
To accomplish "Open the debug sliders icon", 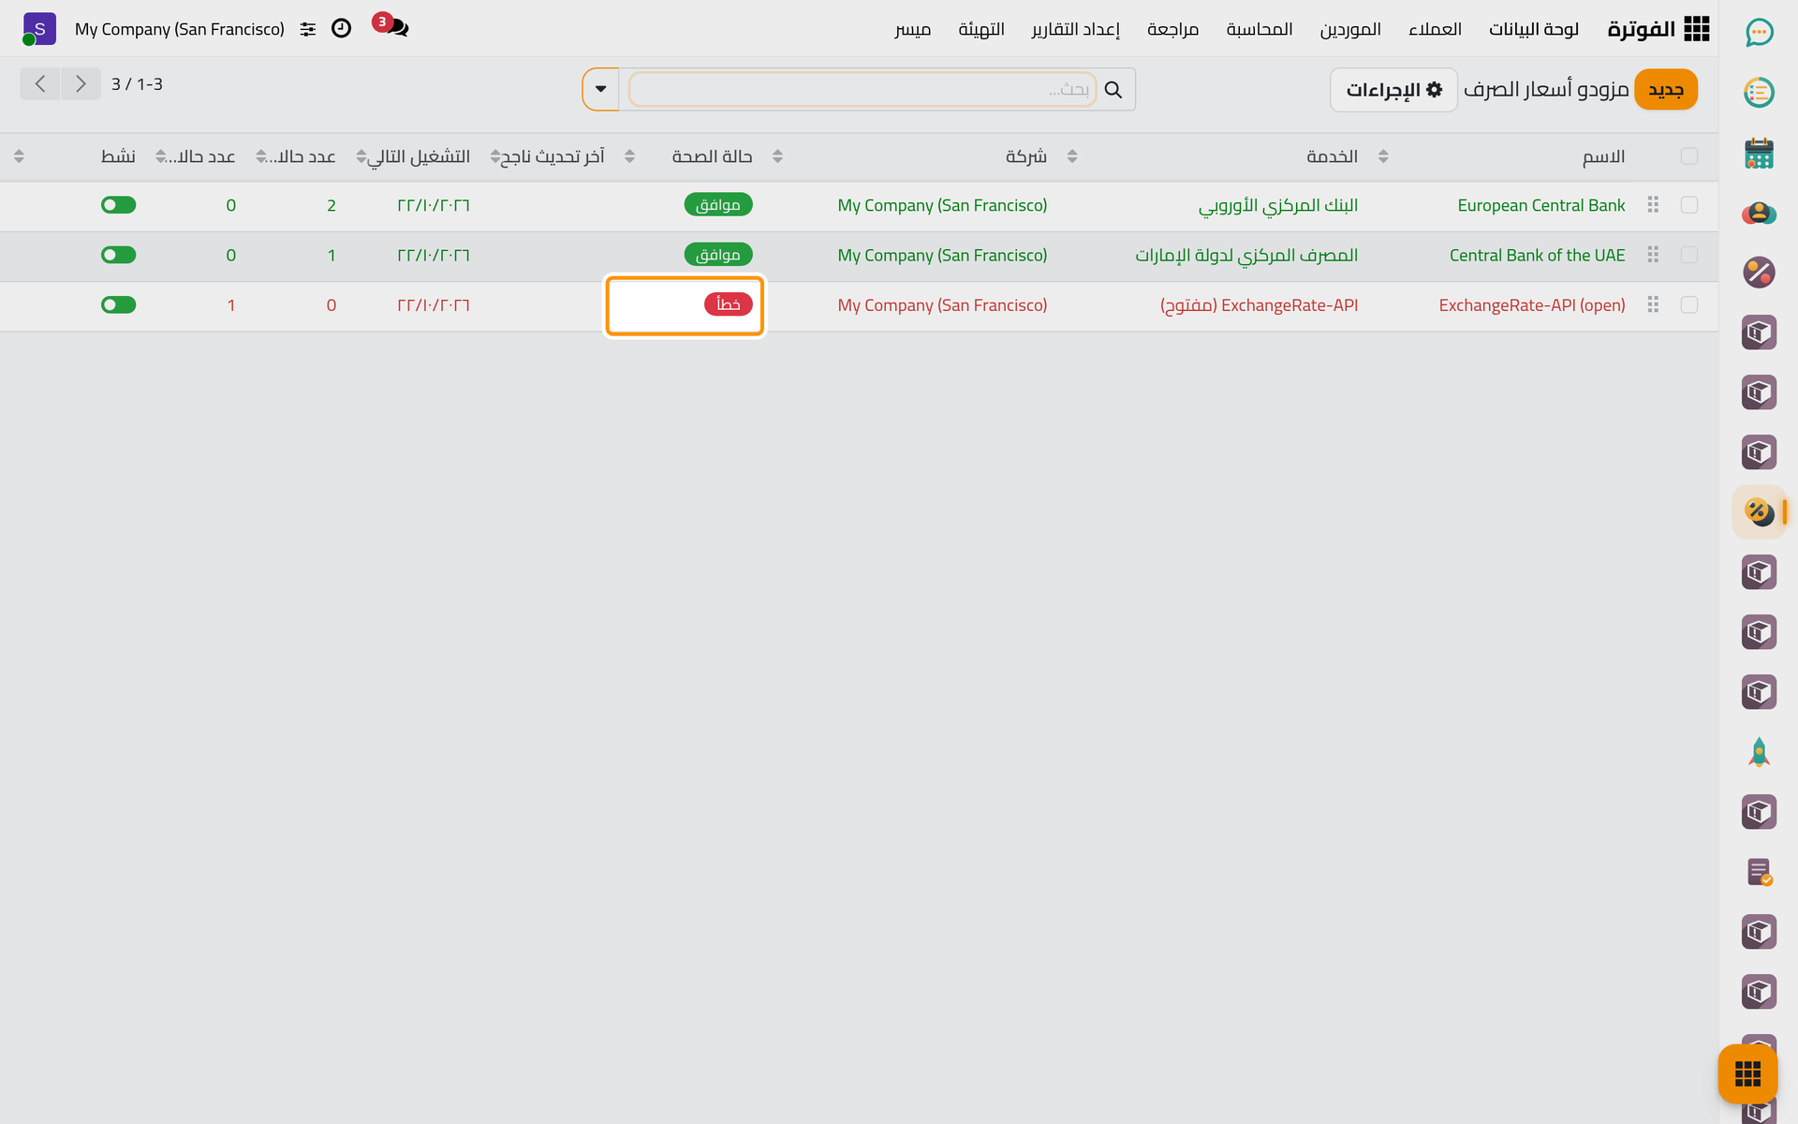I will 308,29.
